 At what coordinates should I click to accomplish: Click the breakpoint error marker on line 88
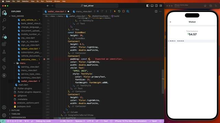44,59
